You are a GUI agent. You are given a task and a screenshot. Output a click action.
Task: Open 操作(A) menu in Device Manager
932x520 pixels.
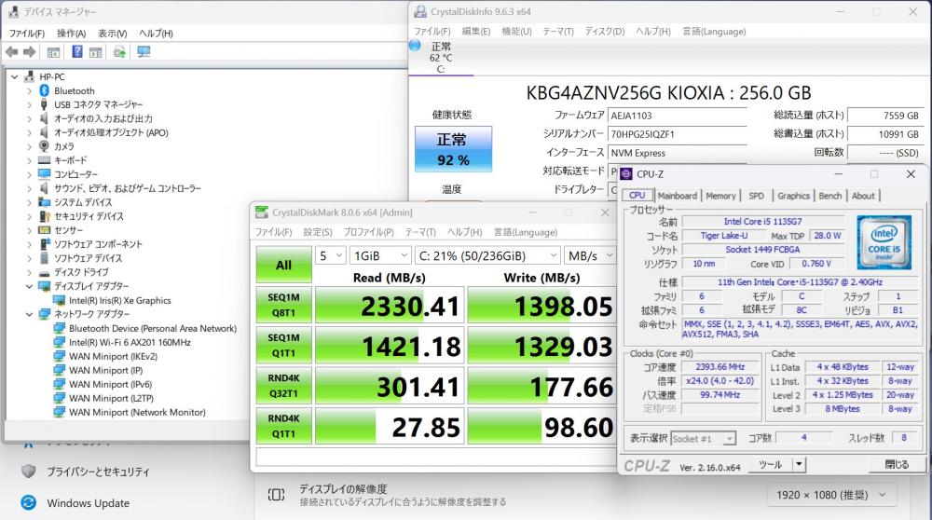tap(72, 34)
